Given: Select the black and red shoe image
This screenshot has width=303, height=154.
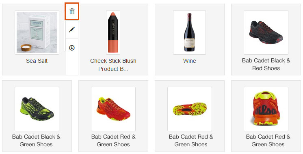Looking at the screenshot, I should click(x=266, y=32).
